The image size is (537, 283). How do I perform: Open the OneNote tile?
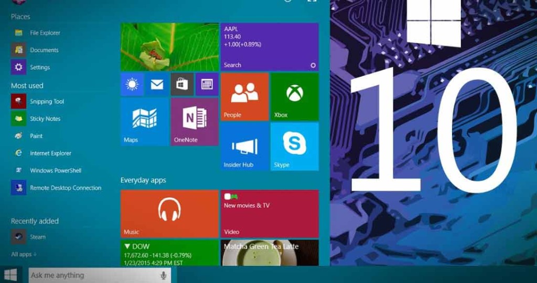click(195, 122)
